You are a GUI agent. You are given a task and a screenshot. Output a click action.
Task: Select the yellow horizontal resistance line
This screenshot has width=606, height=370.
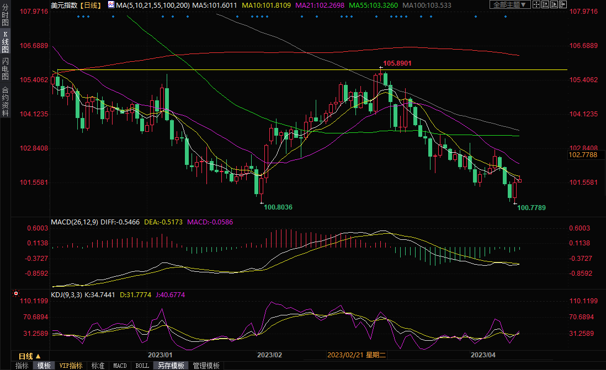pyautogui.click(x=221, y=70)
